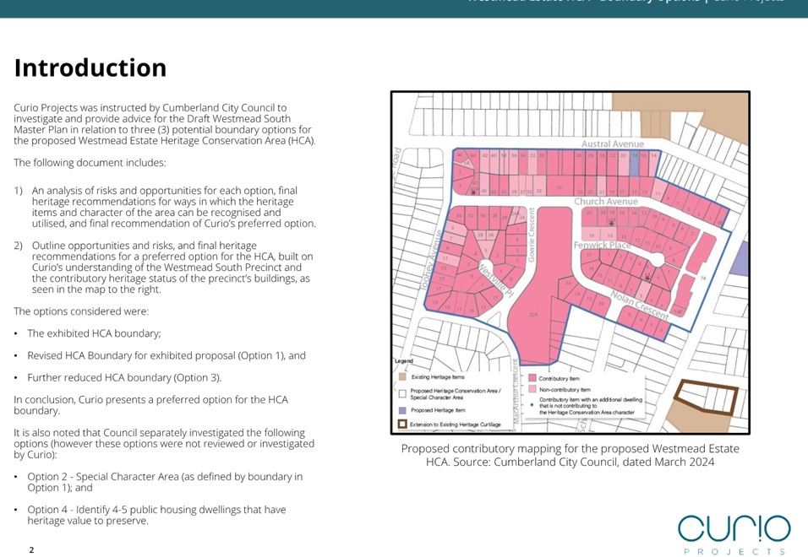Click the "Church Avenue" street label on the map
Viewport: 808px width, 557px height.
tap(606, 202)
